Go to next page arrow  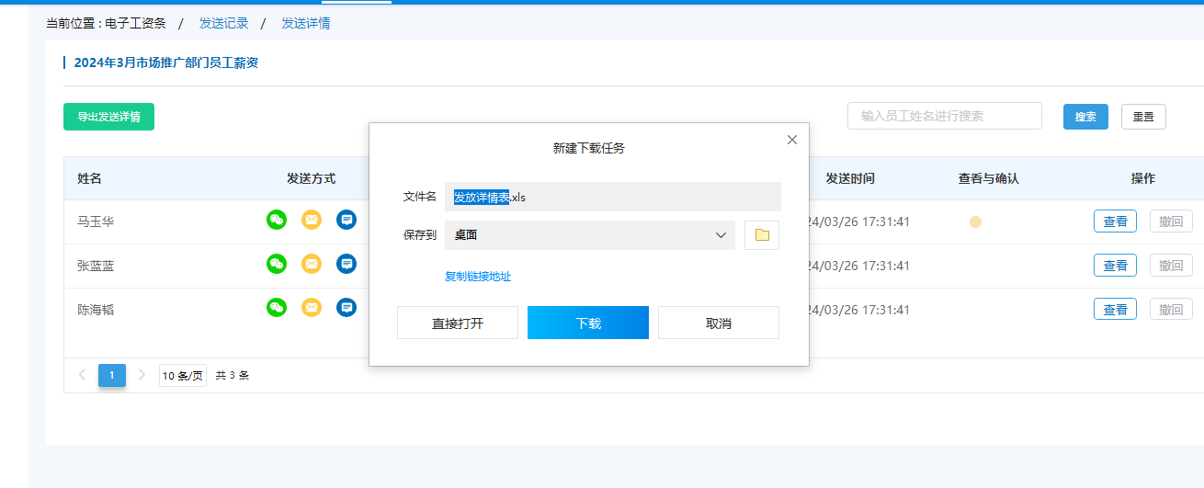click(x=142, y=375)
